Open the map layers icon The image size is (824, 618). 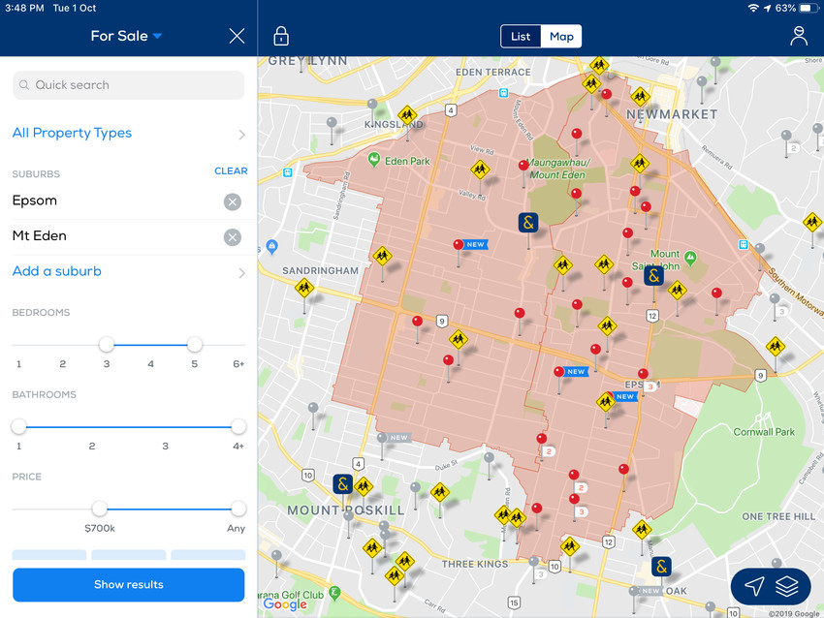click(x=787, y=586)
